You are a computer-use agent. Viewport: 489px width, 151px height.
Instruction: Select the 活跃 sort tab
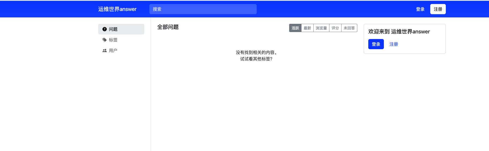[295, 28]
